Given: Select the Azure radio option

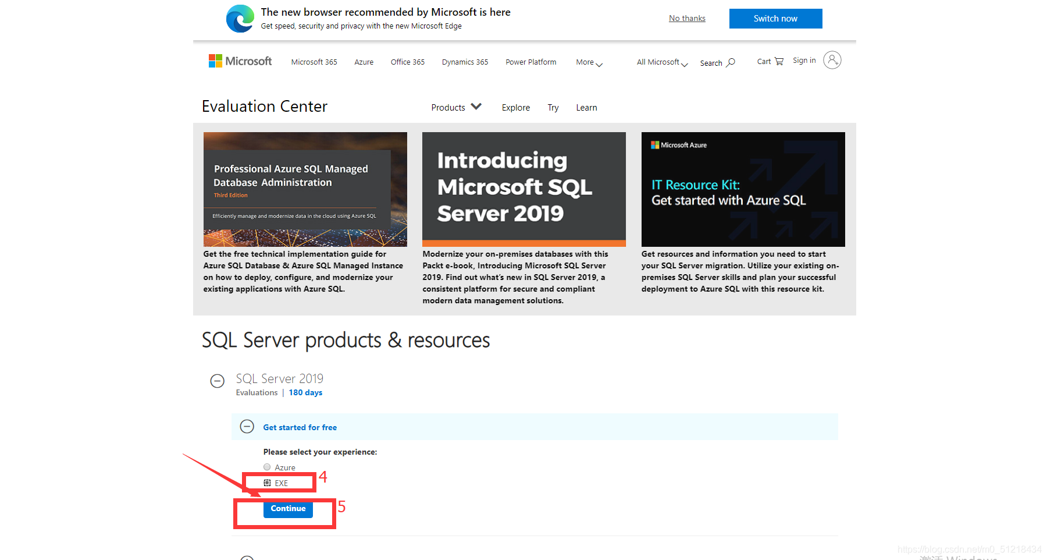Looking at the screenshot, I should click(x=267, y=467).
